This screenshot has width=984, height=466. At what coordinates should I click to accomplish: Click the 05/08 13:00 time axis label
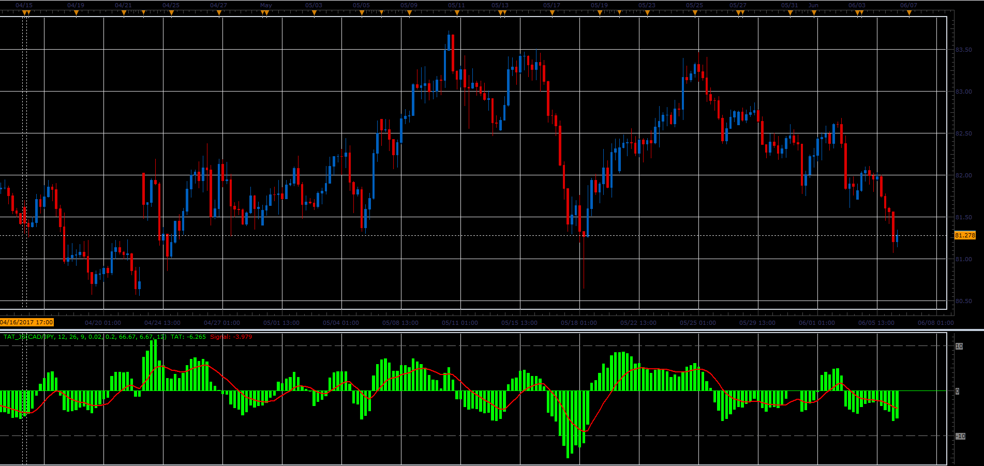pyautogui.click(x=400, y=323)
